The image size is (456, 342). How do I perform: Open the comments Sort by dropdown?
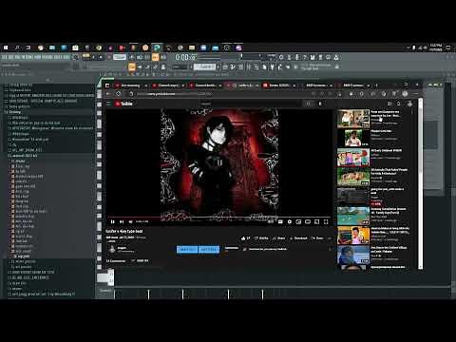(x=141, y=260)
